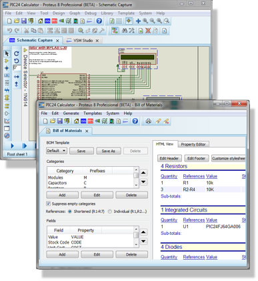Select Stock Code row in Fields list
This screenshot has height=281, width=258.
pos(91,242)
